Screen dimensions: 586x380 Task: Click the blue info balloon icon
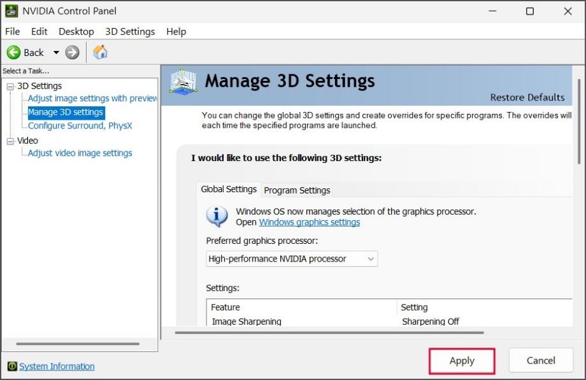coord(217,216)
